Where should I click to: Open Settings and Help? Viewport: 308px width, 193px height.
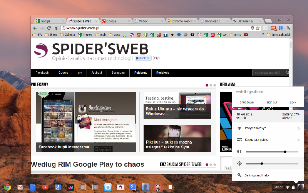coord(268,175)
